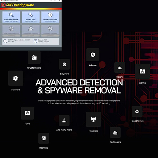The width and height of the screenshot is (158, 158).
Task: Click the Hijackers shield icon
Action: 94,119
